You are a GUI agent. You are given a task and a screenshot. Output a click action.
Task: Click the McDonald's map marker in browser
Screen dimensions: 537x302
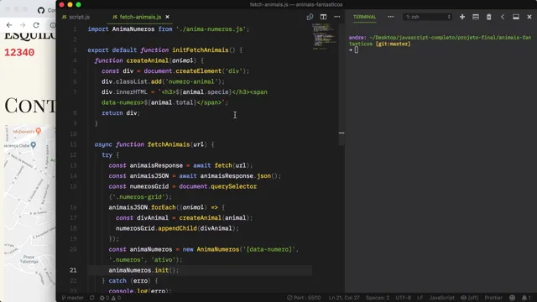pos(39,131)
